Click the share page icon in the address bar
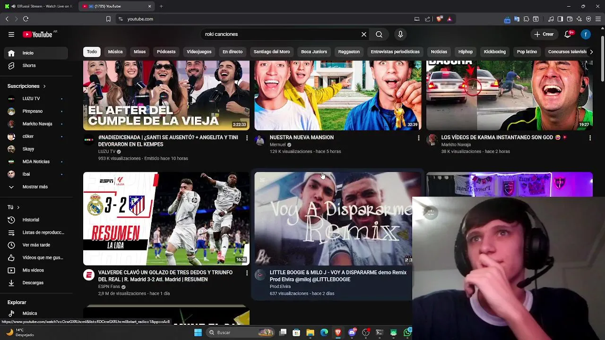Viewport: 605px width, 340px height. click(428, 19)
